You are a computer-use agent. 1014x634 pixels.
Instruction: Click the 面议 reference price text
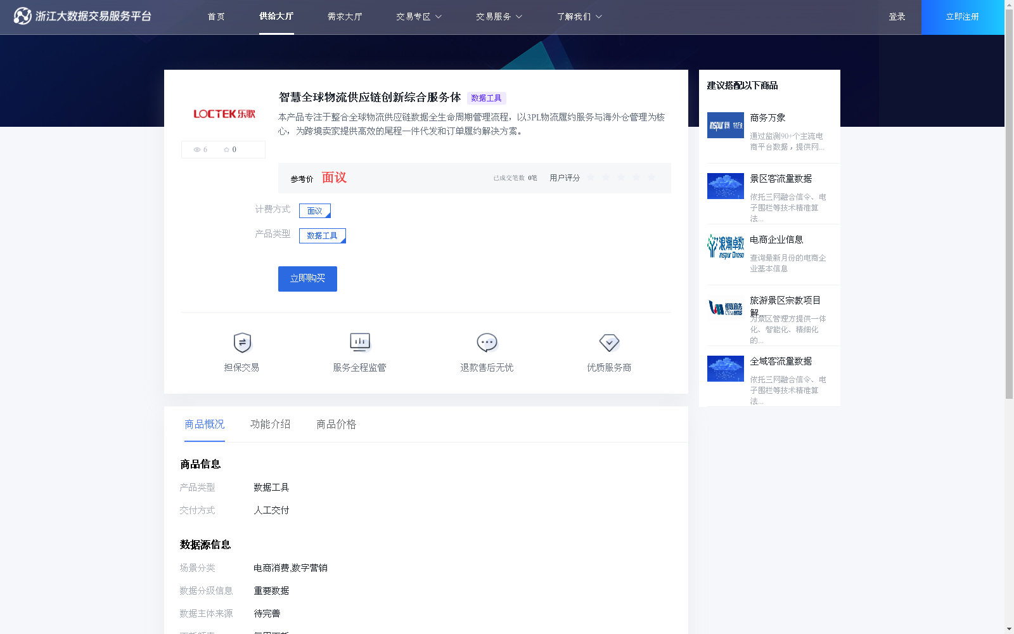coord(334,178)
